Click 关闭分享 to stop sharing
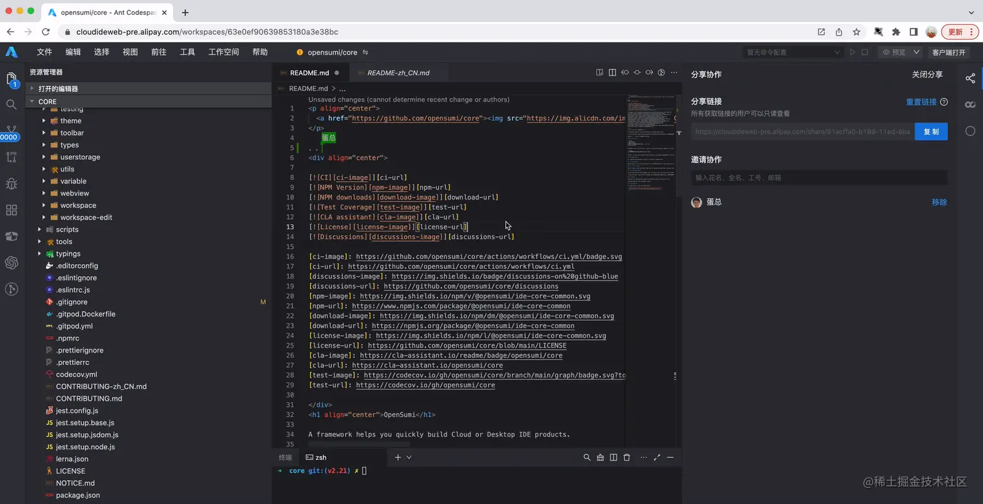Screen dimensions: 983x504 coord(927,75)
